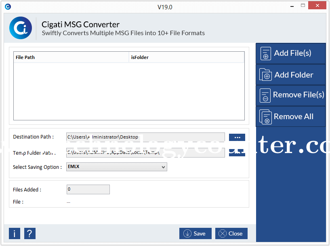Click the Files Added count field
Screen dimensions: 330x246
point(88,189)
